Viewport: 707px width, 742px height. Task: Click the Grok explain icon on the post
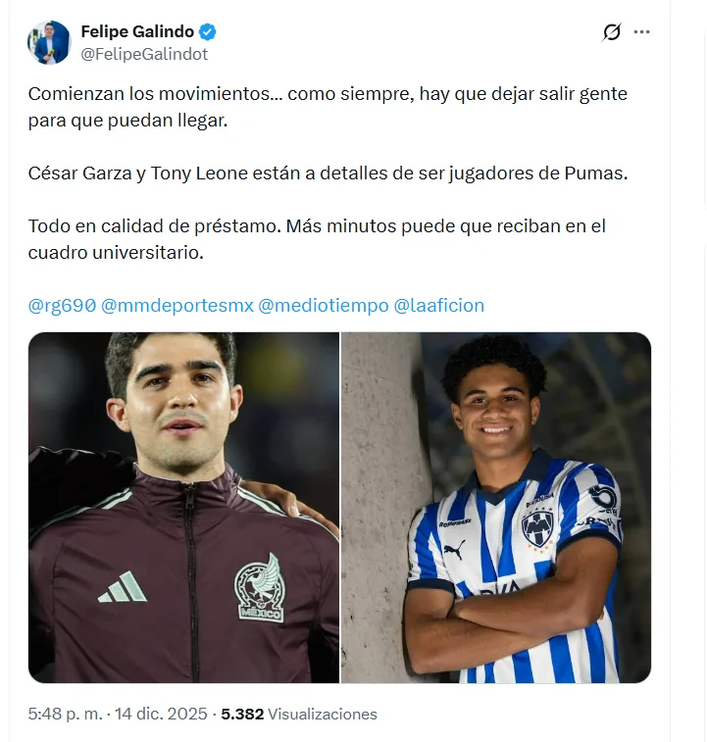611,32
